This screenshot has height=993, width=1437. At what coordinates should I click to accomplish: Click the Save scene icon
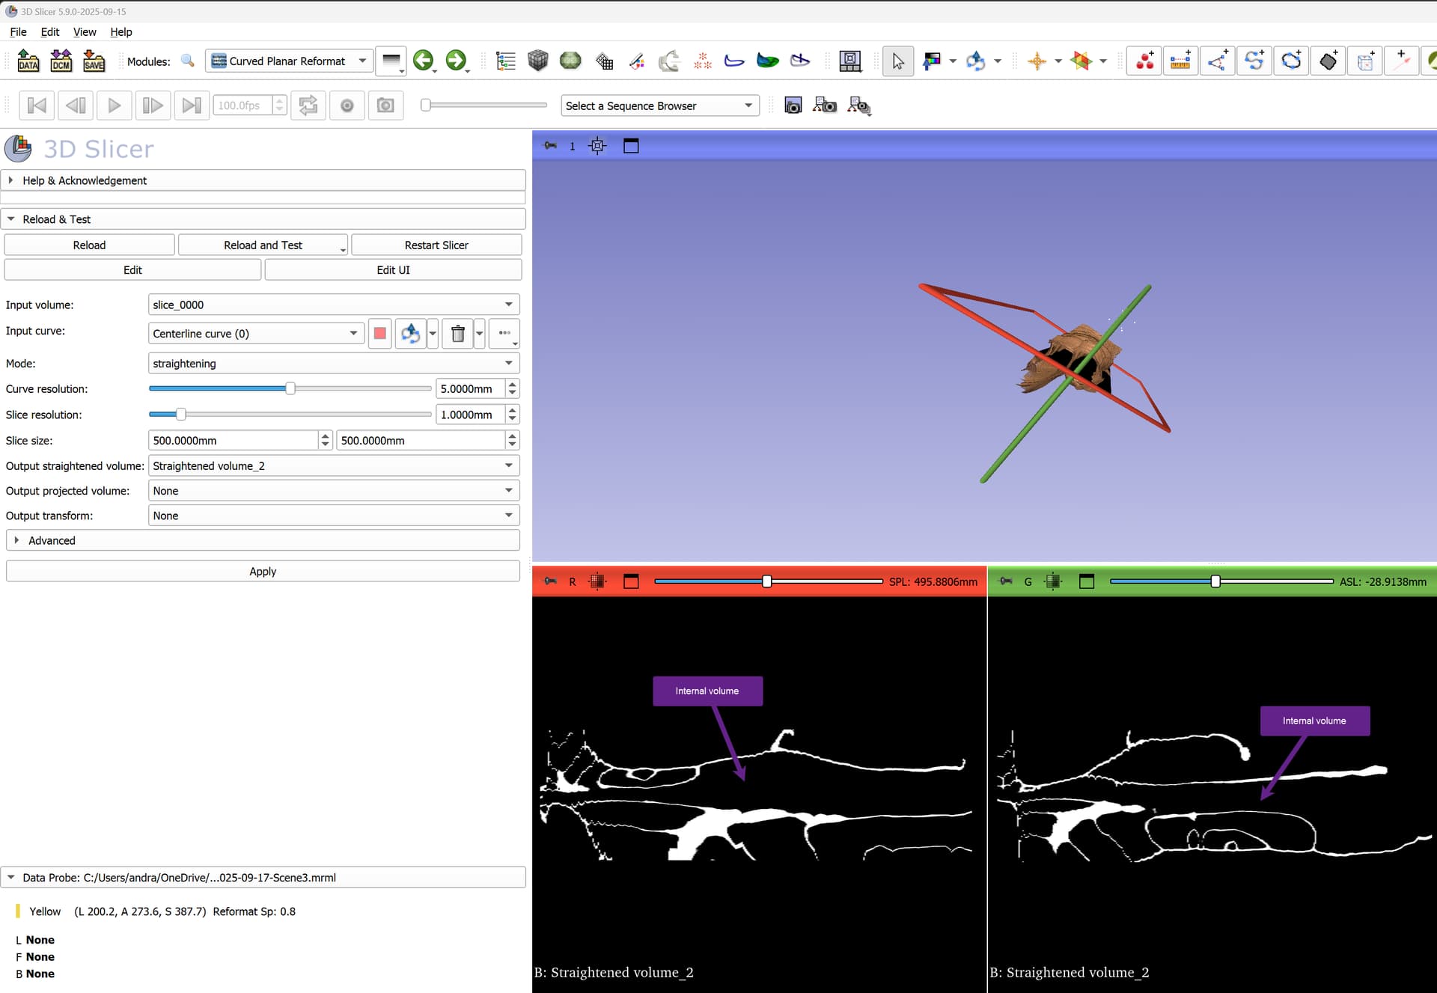[x=94, y=61]
